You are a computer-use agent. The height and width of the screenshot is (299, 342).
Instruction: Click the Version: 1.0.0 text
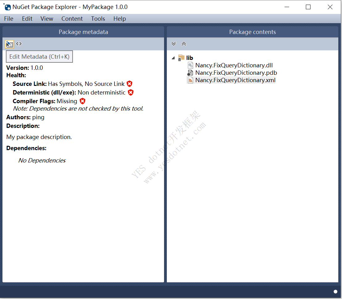click(25, 68)
